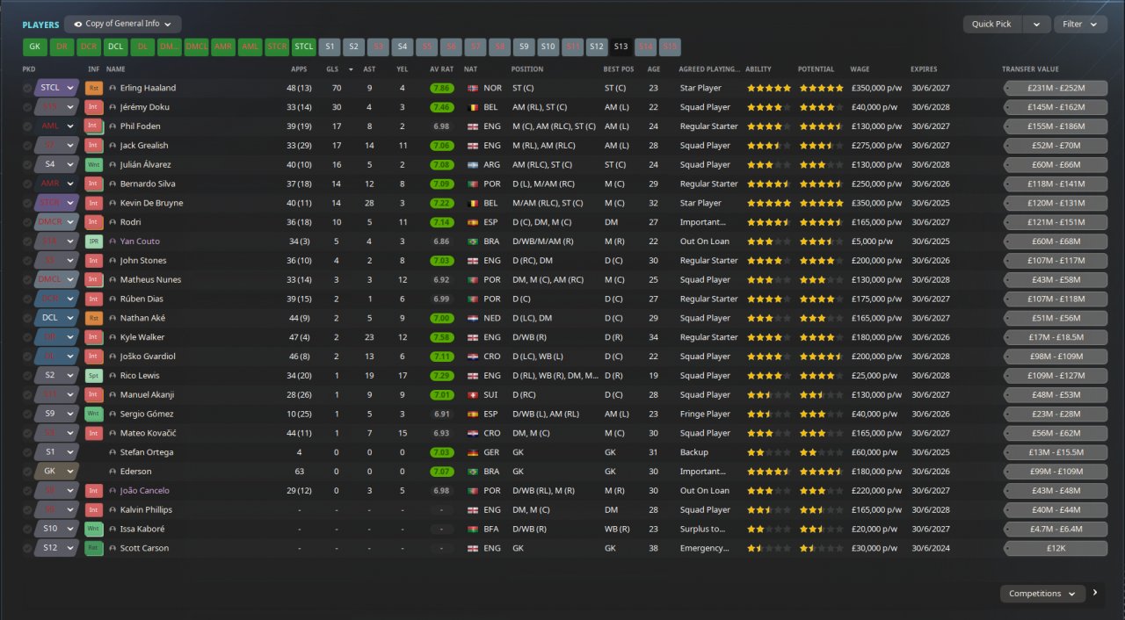Click the person icon next to Kalvin Phillips
The image size is (1125, 620).
(x=112, y=510)
